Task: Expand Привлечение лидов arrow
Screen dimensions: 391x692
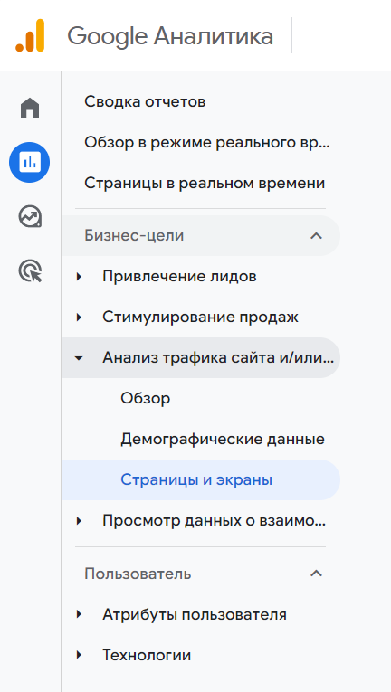Action: [79, 277]
